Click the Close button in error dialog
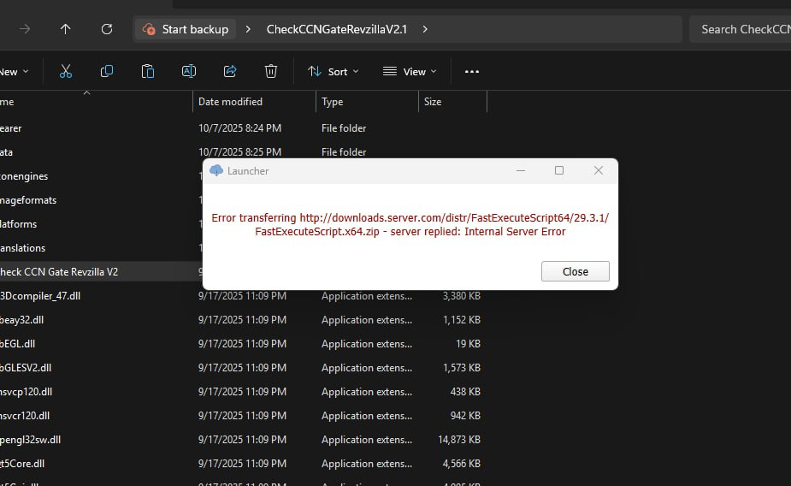The height and width of the screenshot is (486, 791). [575, 271]
